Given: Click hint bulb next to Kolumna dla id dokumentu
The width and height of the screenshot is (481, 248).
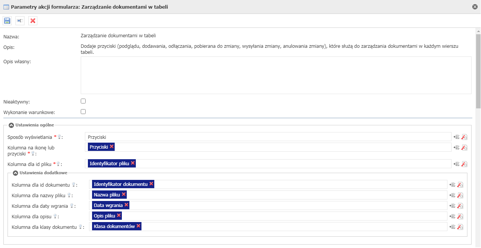Looking at the screenshot, I should pos(73,185).
